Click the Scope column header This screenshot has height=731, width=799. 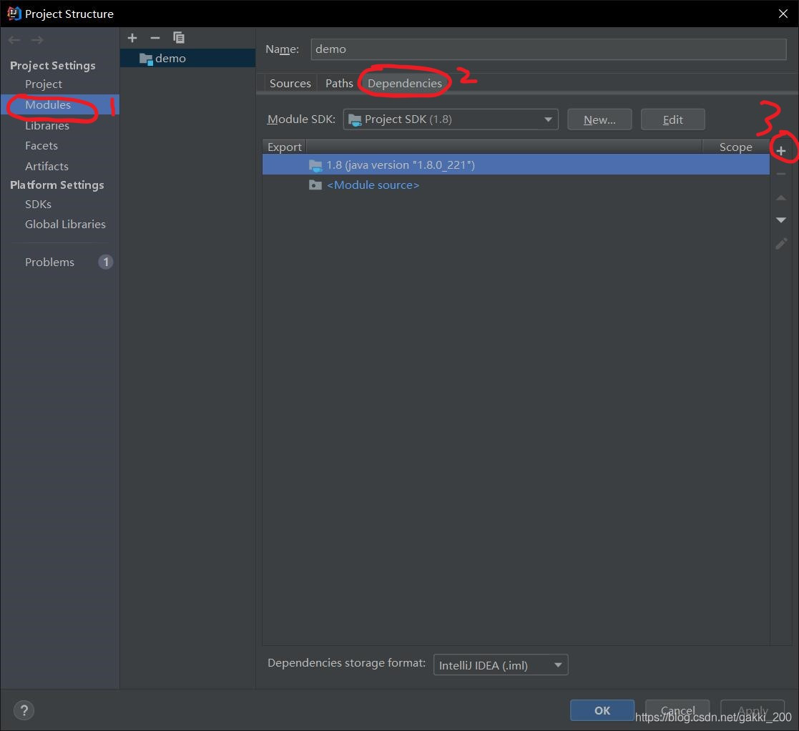(735, 147)
